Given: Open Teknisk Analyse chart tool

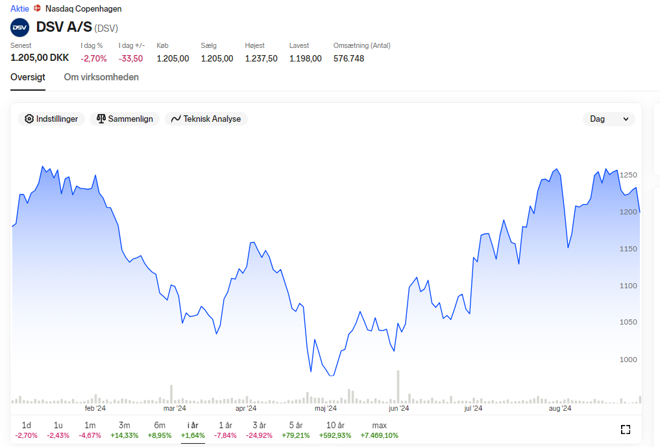Looking at the screenshot, I should tap(206, 119).
